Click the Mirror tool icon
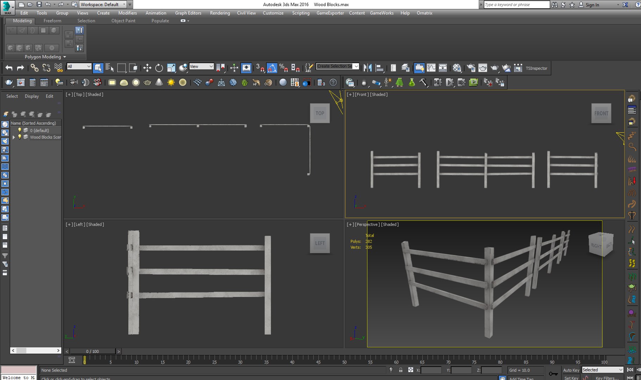Image resolution: width=641 pixels, height=380 pixels. [x=367, y=68]
